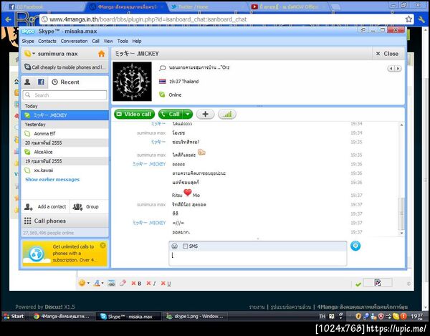Click the chat message input box
This screenshot has width=430, height=336.
pyautogui.click(x=258, y=258)
